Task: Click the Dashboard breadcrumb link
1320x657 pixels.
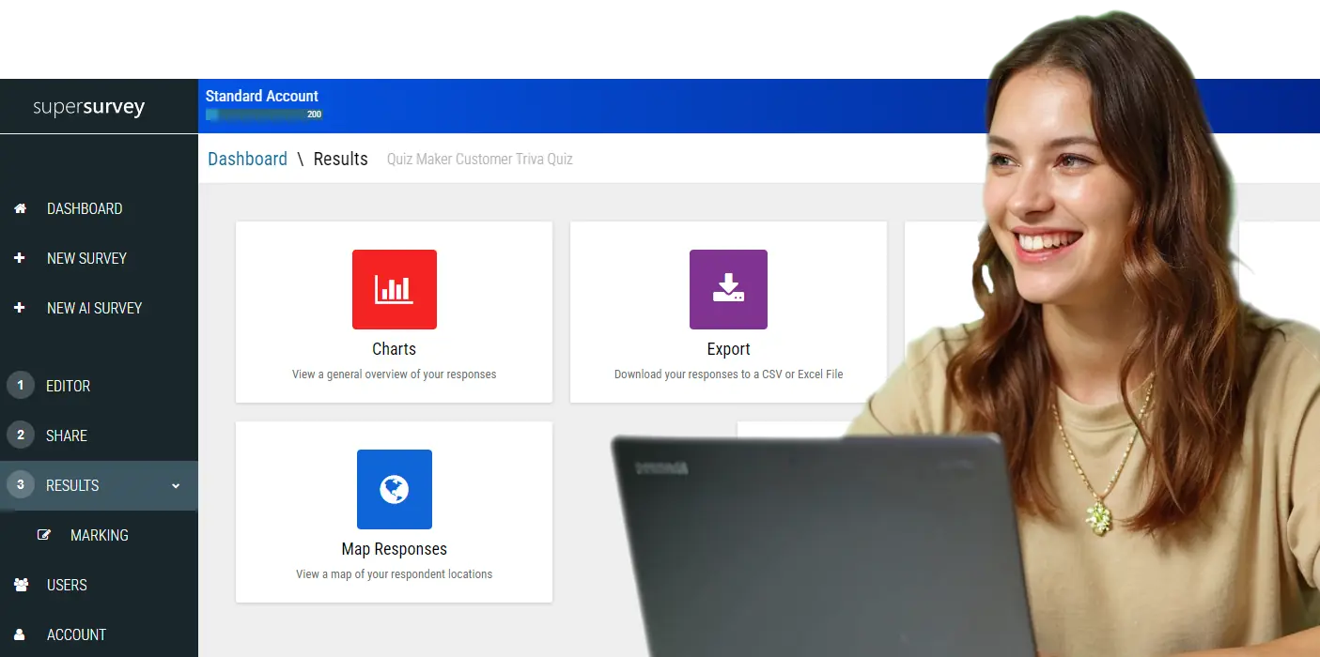Action: [x=247, y=159]
